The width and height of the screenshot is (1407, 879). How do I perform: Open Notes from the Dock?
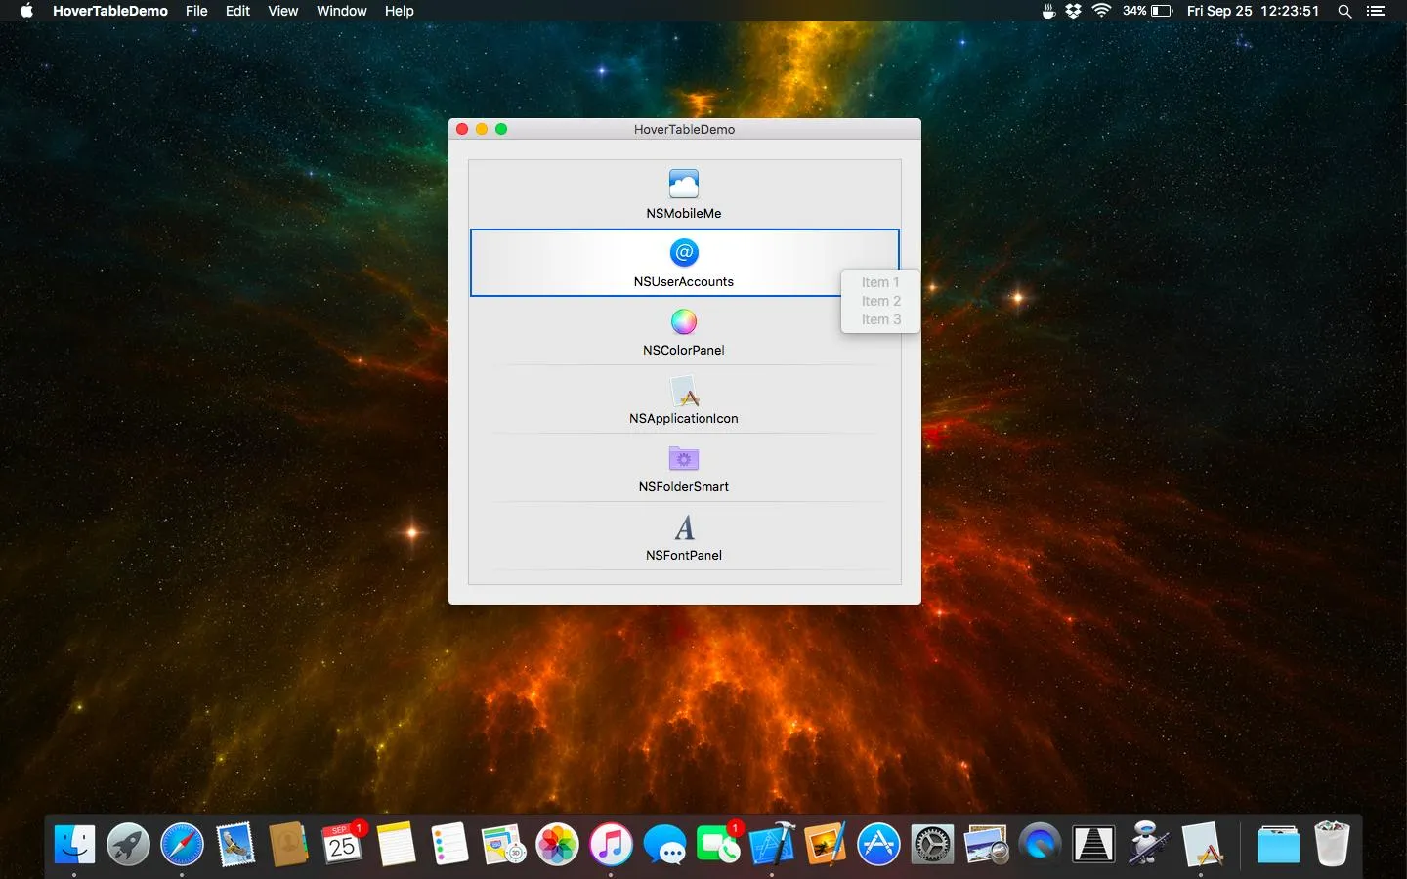(396, 845)
